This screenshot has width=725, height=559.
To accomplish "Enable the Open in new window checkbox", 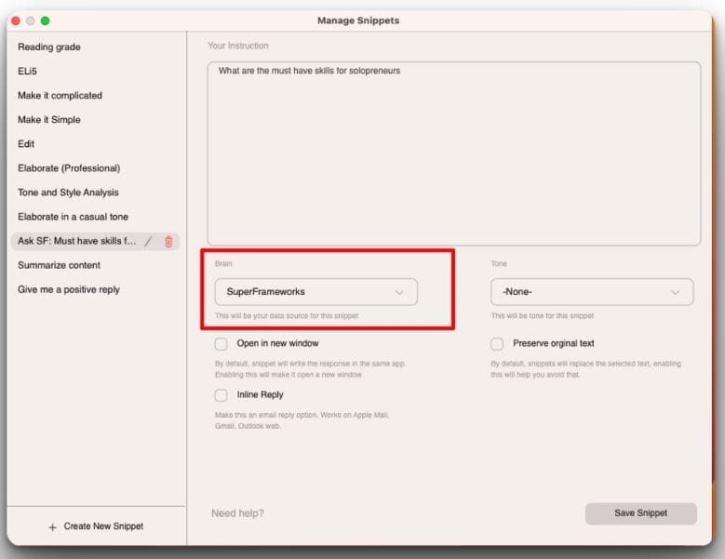I will 222,343.
